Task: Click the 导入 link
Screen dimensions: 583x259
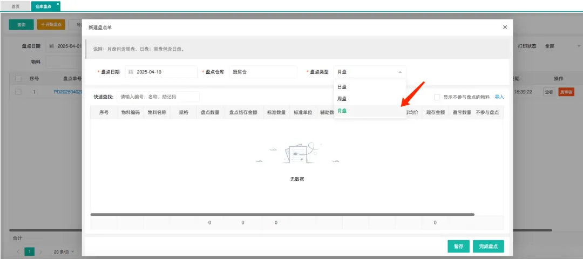Action: click(499, 97)
